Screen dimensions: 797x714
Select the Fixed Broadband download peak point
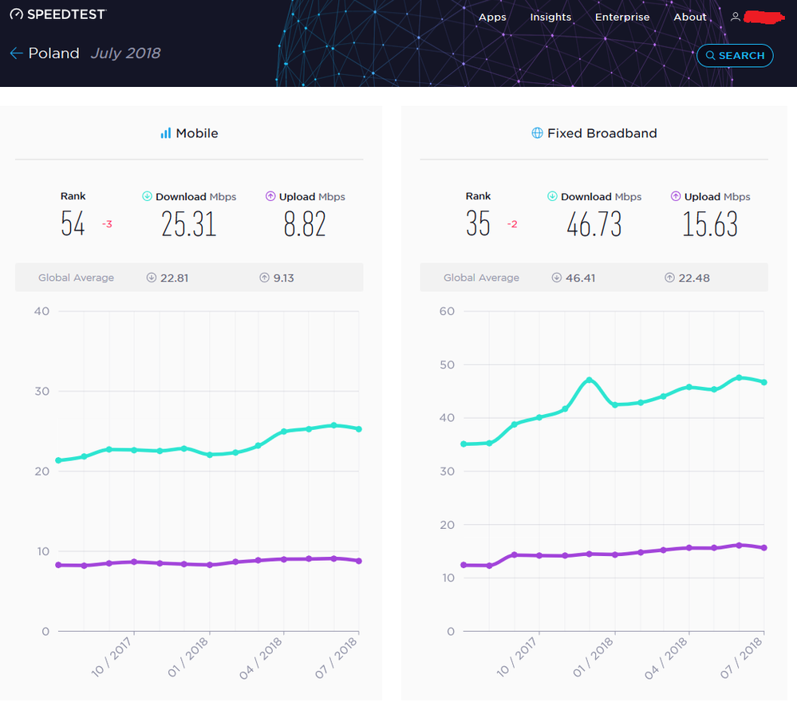point(590,380)
